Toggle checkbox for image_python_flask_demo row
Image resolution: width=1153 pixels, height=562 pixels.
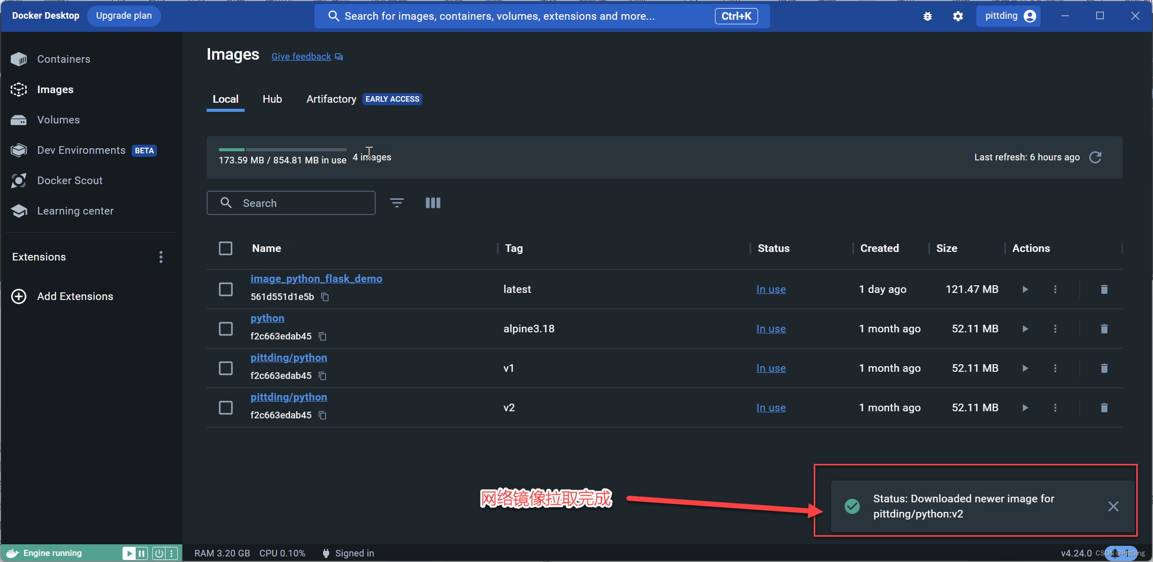point(226,289)
